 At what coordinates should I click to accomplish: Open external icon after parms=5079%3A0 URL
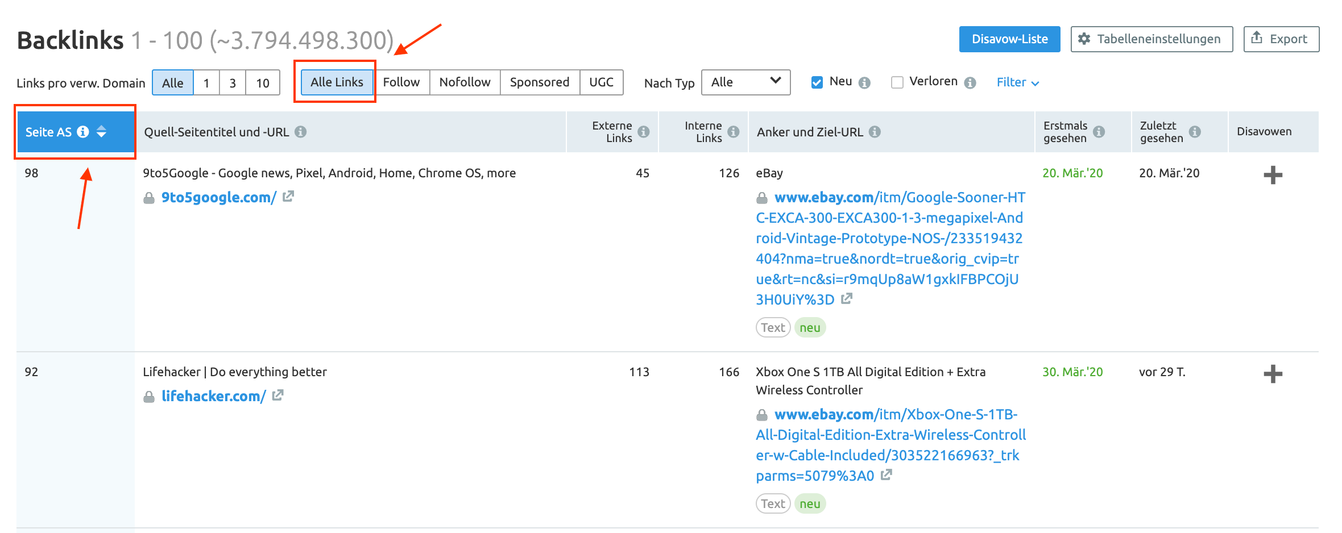(x=887, y=474)
